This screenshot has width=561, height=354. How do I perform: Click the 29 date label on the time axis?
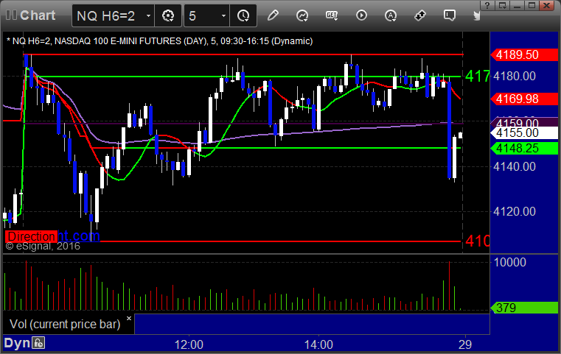465,344
